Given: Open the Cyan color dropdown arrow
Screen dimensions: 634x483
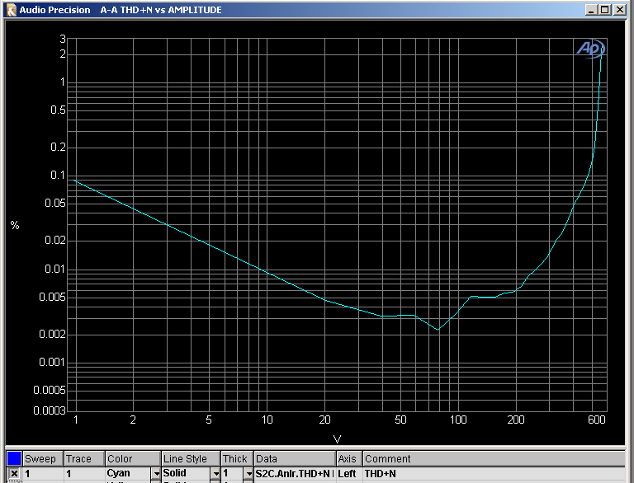Looking at the screenshot, I should tap(155, 474).
